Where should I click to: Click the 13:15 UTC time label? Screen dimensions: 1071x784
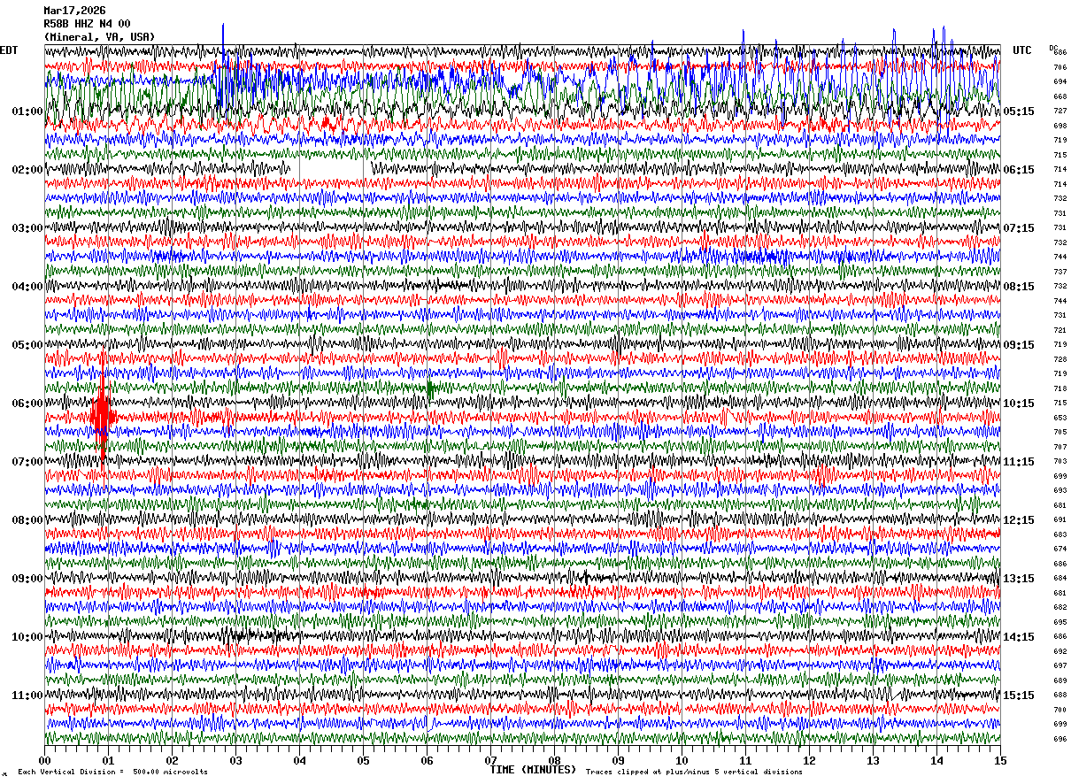1019,579
